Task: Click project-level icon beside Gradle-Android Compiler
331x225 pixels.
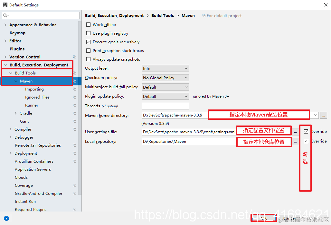Action: (x=74, y=193)
